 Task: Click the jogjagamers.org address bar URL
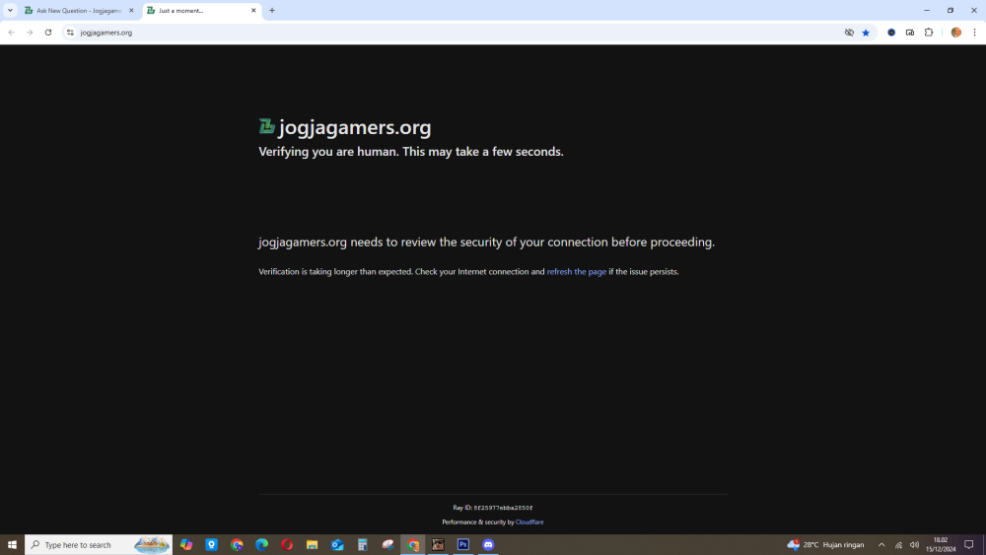pyautogui.click(x=106, y=33)
